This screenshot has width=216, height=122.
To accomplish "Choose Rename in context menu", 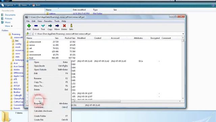I will point(50,78).
